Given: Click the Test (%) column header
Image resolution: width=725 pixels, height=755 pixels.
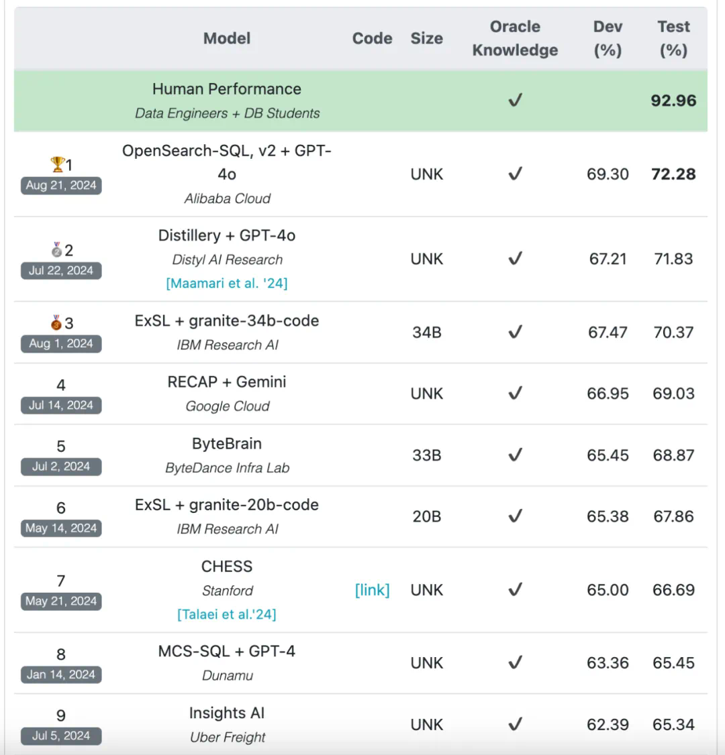Looking at the screenshot, I should coord(673,38).
